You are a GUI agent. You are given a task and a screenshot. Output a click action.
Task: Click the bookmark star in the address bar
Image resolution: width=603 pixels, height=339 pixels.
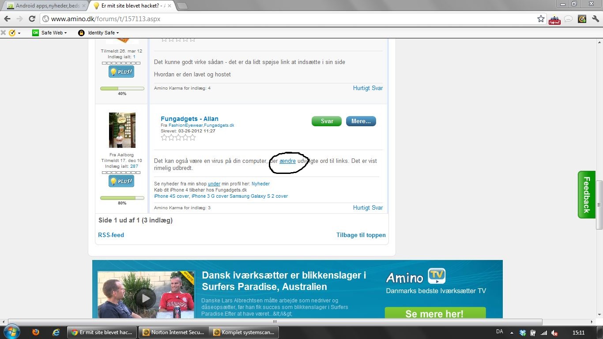coord(541,19)
